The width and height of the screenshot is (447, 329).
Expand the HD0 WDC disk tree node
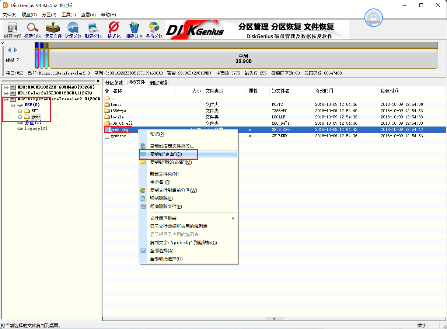coord(6,87)
